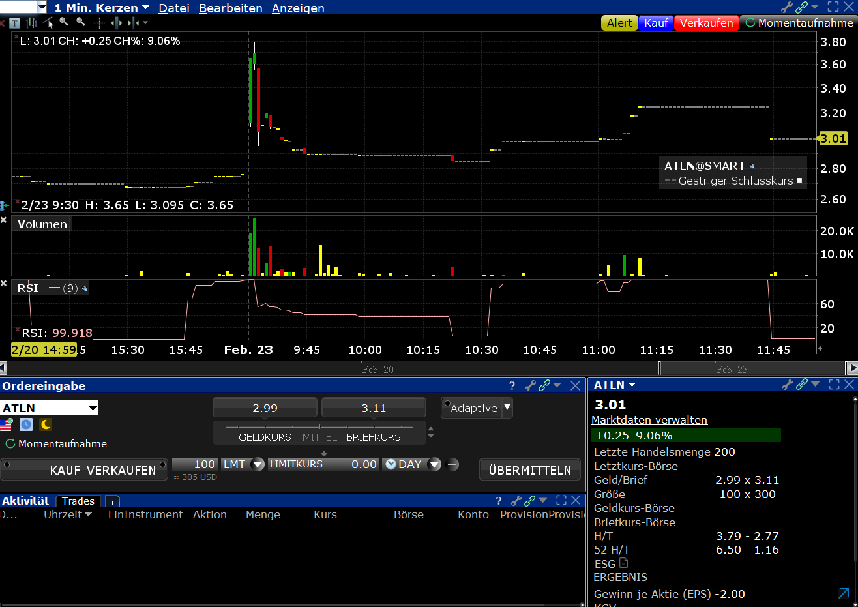This screenshot has height=607, width=858.
Task: Open the Marktdaten verwalten link
Action: pos(649,420)
